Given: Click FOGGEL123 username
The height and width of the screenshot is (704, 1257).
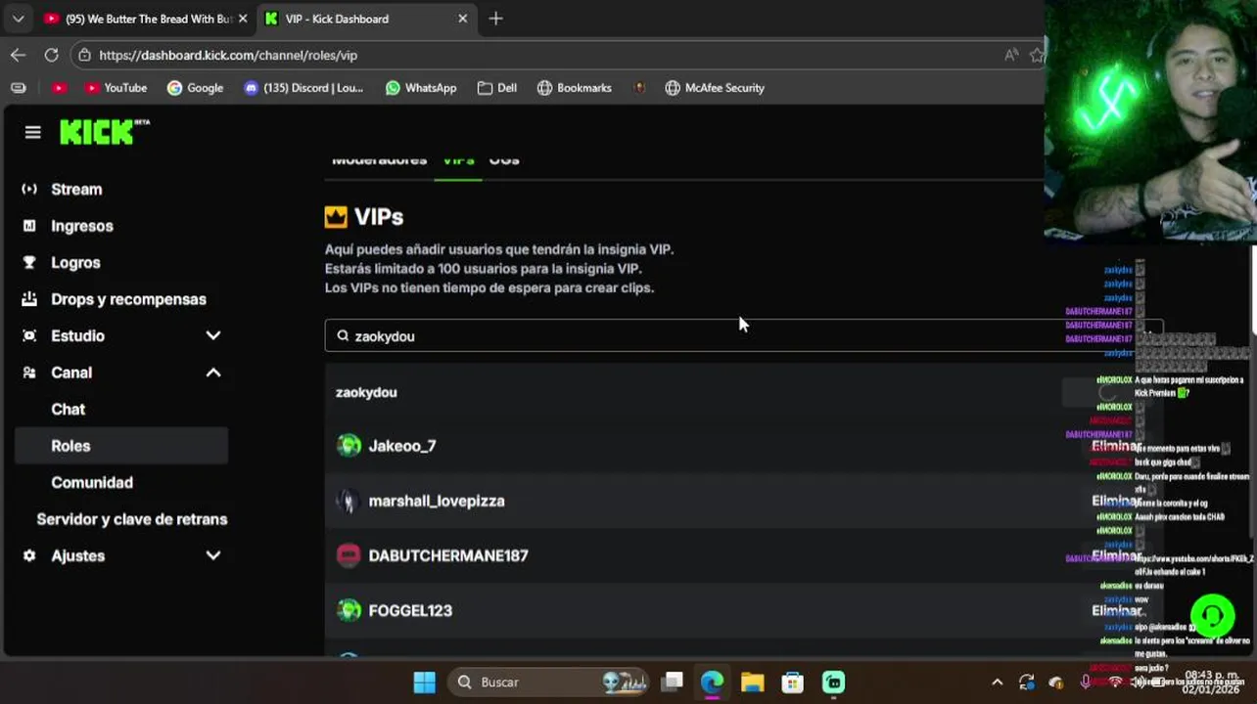Looking at the screenshot, I should pyautogui.click(x=410, y=610).
